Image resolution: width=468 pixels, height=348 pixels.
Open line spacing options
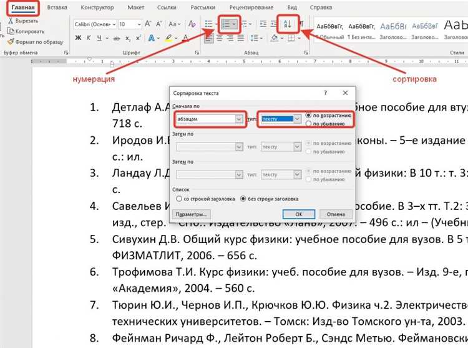click(x=256, y=38)
